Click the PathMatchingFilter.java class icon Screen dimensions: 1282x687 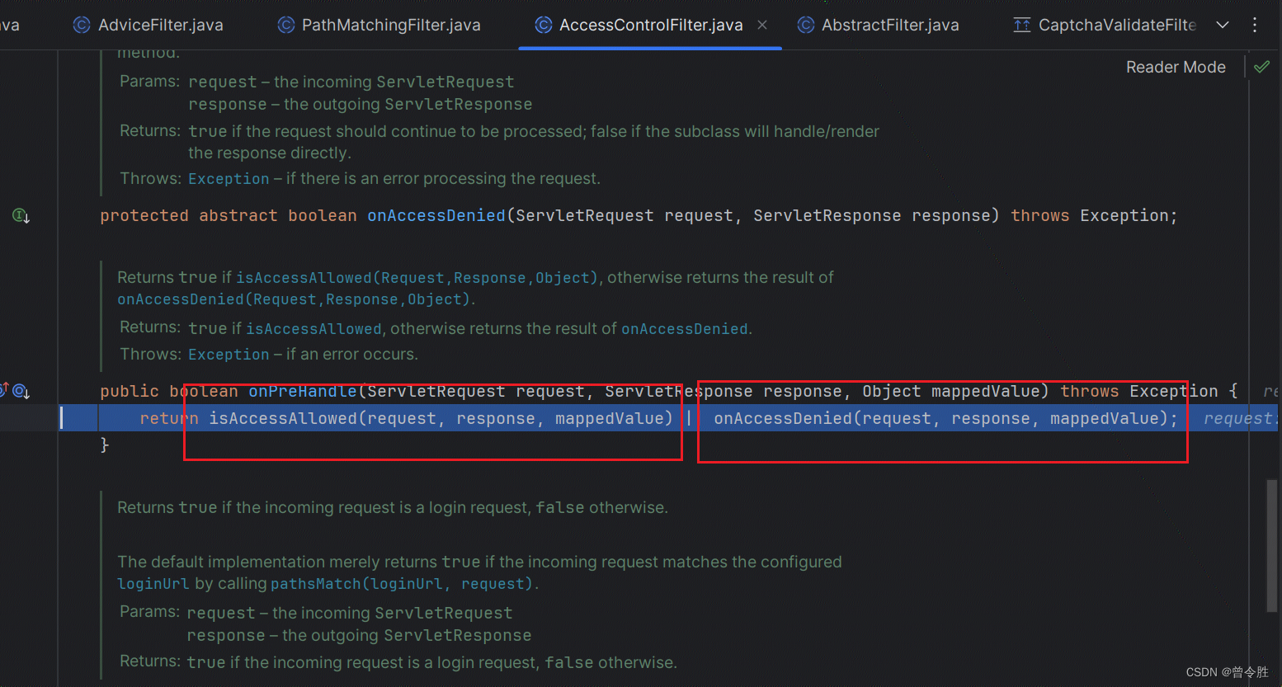point(285,25)
